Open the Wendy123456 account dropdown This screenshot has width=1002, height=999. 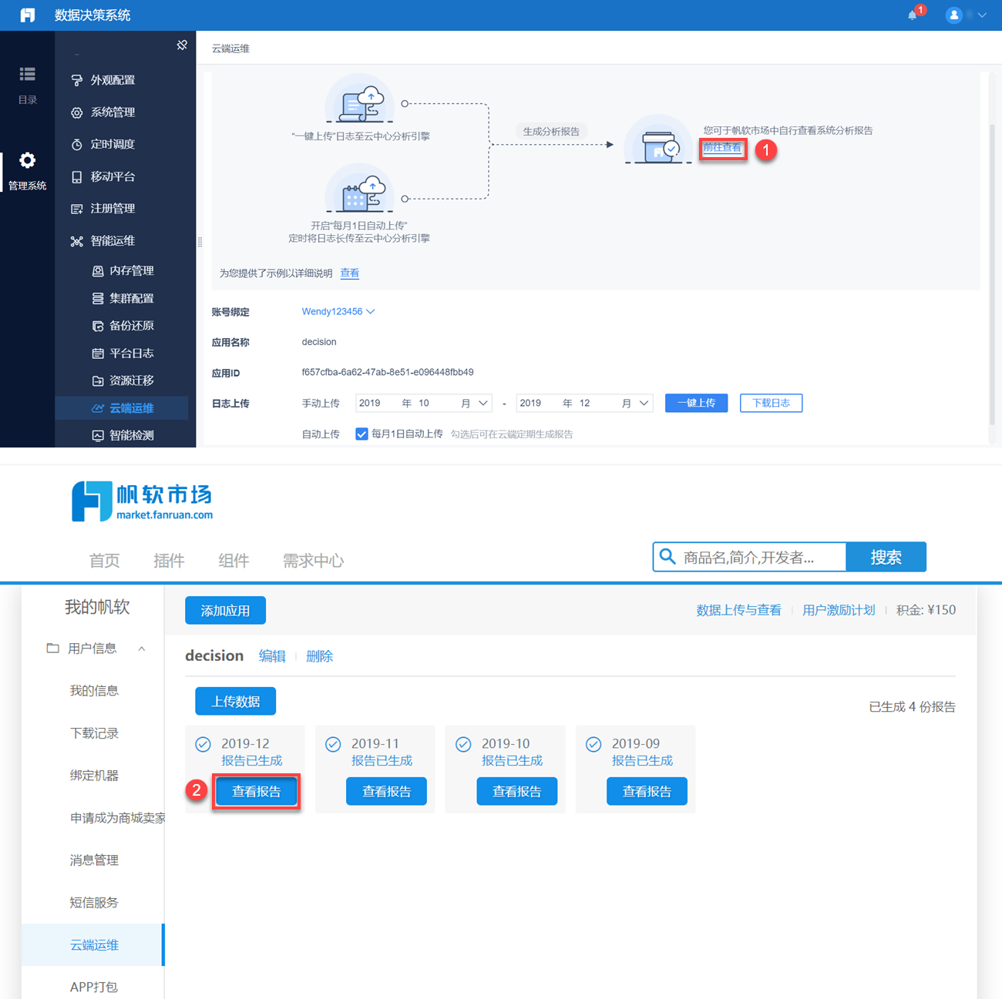(x=338, y=312)
